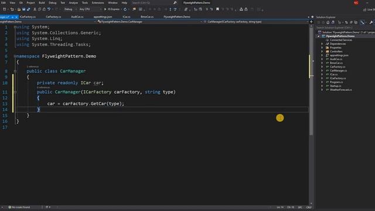375x211 pixels.
Task: Click the browser refresh icon in toolbar
Action: [x=125, y=9]
